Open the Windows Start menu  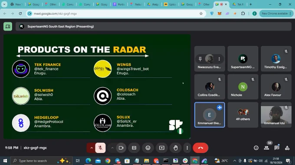click(x=5, y=161)
